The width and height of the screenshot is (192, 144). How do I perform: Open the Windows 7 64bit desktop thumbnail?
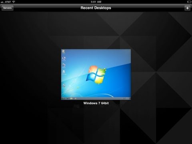96,74
